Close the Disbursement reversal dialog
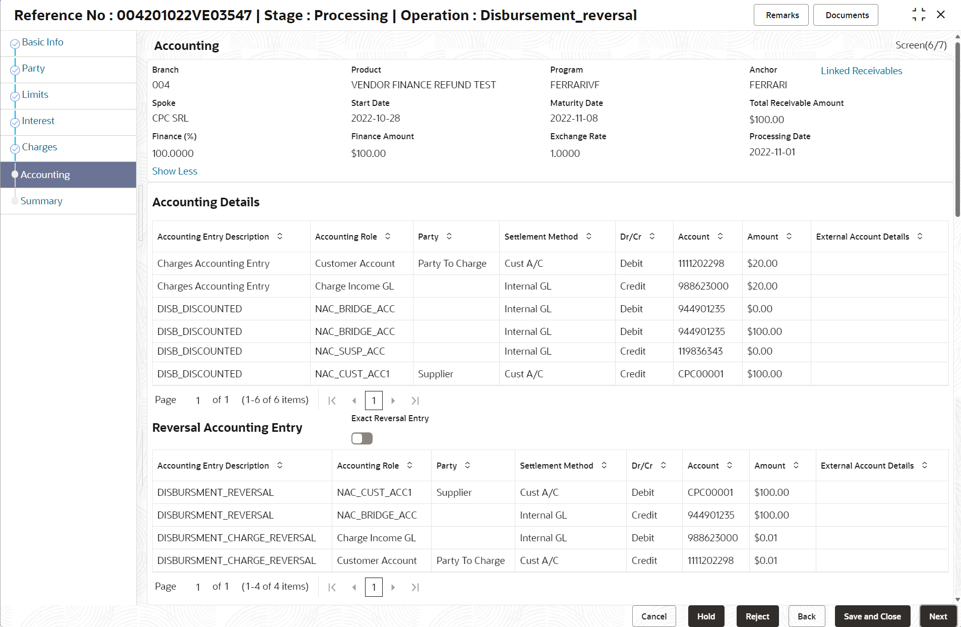Viewport: 961px width, 627px height. (x=941, y=15)
